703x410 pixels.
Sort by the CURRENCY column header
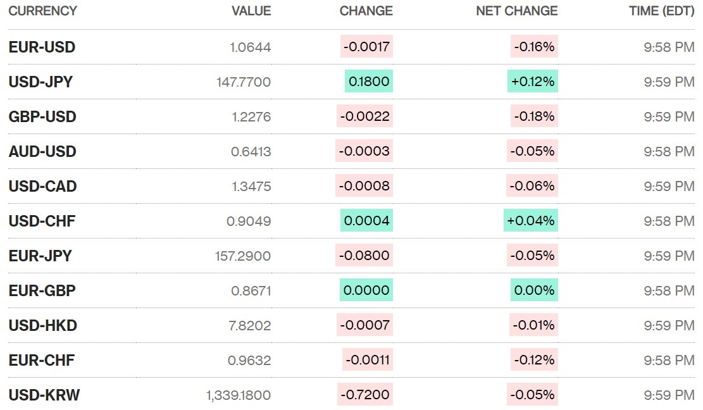pyautogui.click(x=42, y=11)
